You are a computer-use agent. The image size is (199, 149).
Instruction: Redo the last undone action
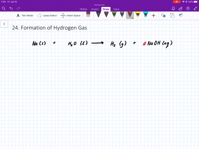(x=18, y=8)
